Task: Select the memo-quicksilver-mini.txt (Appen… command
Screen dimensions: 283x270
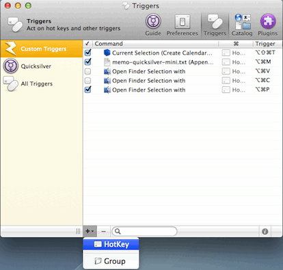Action: click(163, 62)
